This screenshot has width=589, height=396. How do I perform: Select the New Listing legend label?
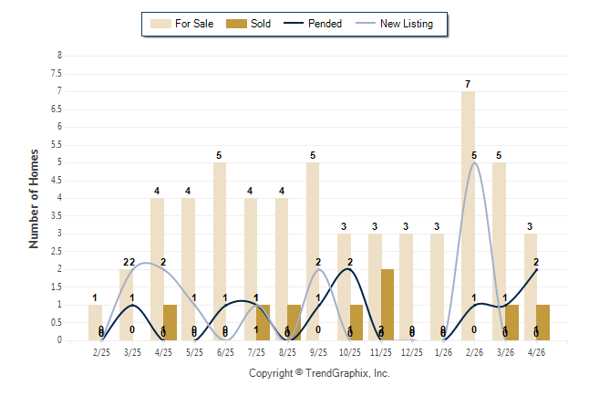click(x=407, y=24)
